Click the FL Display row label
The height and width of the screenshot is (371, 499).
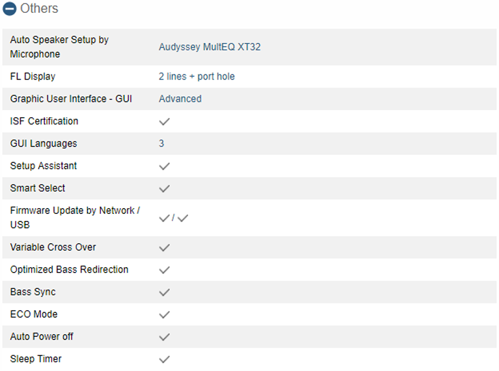click(33, 77)
